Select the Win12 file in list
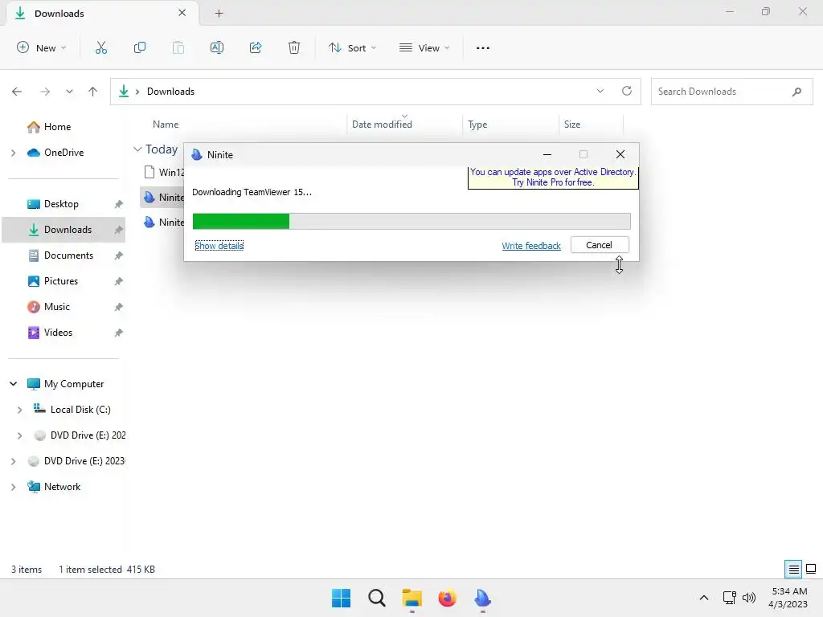The image size is (823, 617). pyautogui.click(x=163, y=172)
